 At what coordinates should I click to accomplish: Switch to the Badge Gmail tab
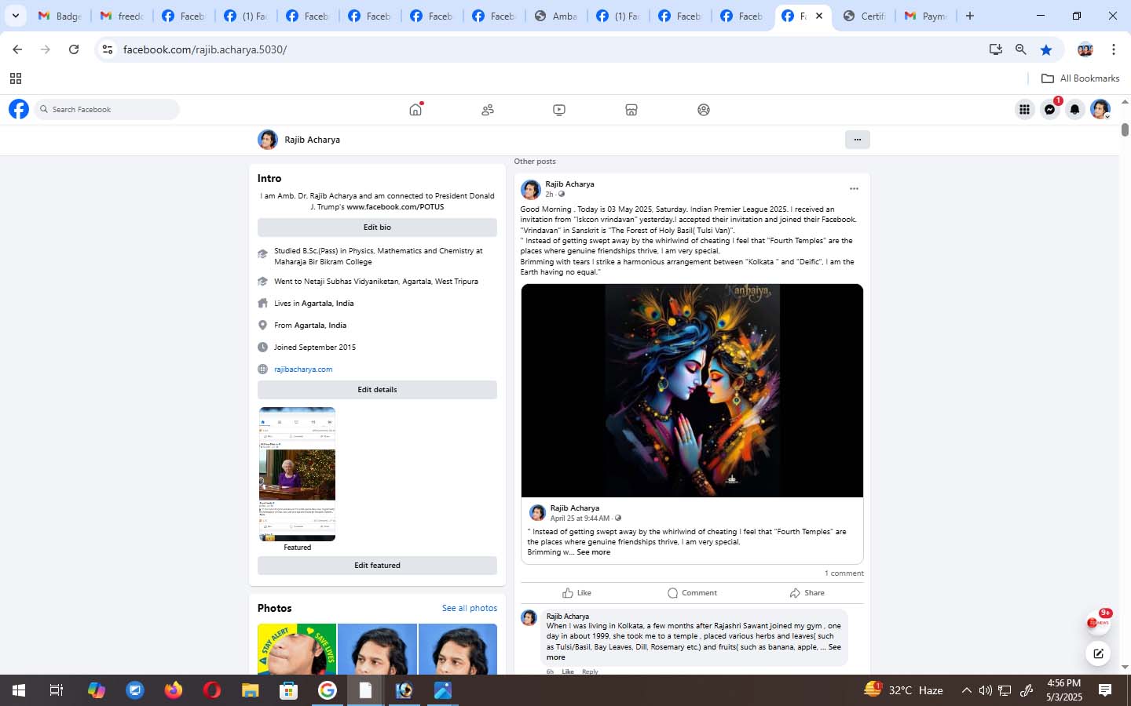[x=60, y=16]
